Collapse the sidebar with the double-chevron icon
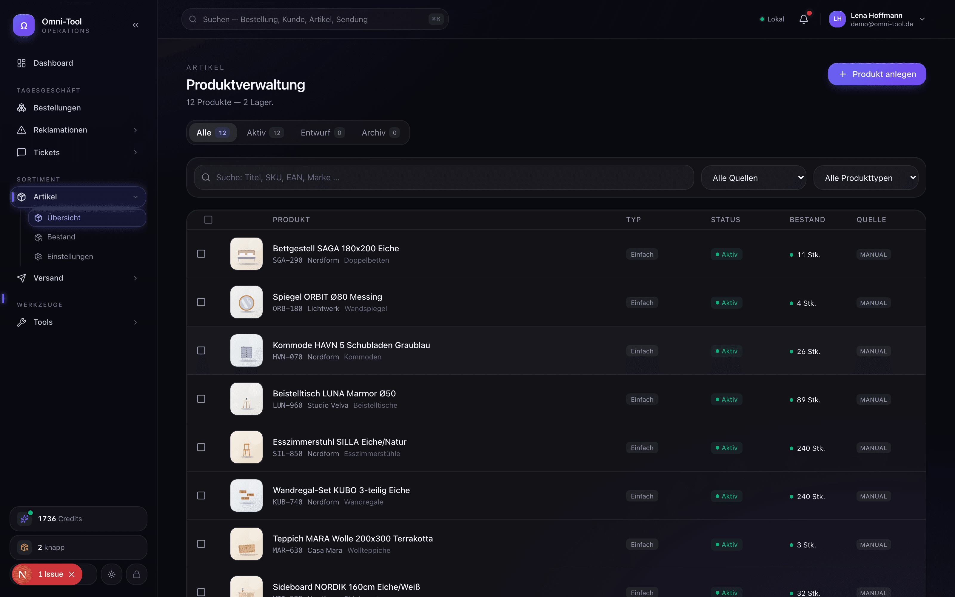This screenshot has height=597, width=955. point(135,25)
